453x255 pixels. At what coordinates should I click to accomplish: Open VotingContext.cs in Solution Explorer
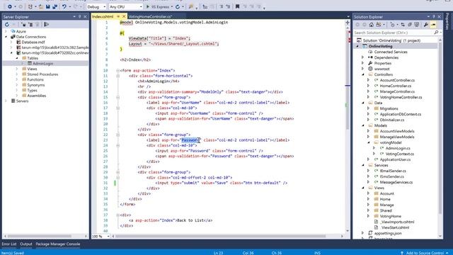pos(399,154)
